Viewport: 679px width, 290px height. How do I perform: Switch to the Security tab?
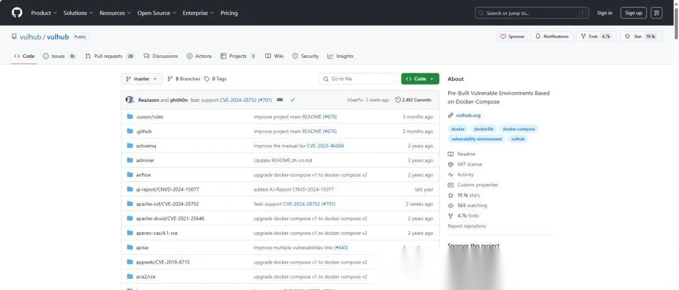pos(306,56)
